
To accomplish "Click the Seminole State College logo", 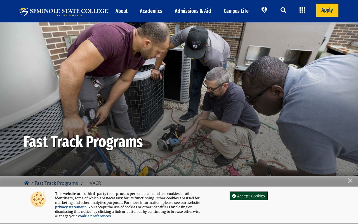I will point(64,12).
